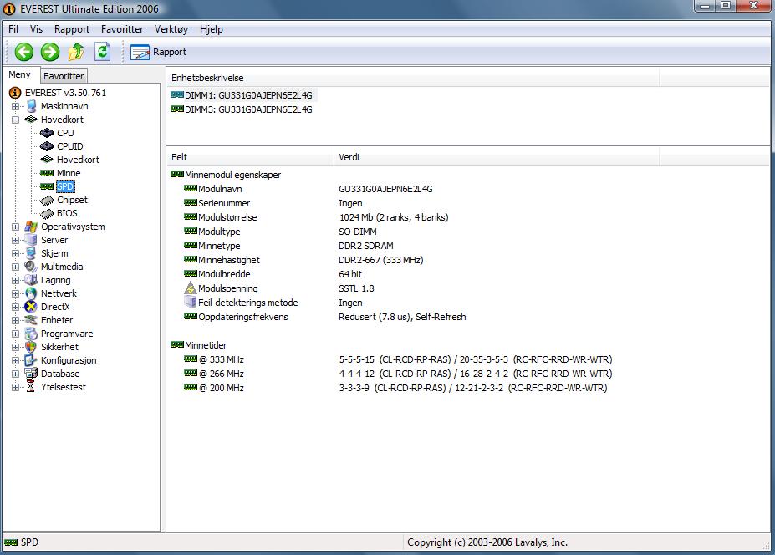Click the Verdi column header
Image resolution: width=775 pixels, height=555 pixels.
pyautogui.click(x=497, y=157)
